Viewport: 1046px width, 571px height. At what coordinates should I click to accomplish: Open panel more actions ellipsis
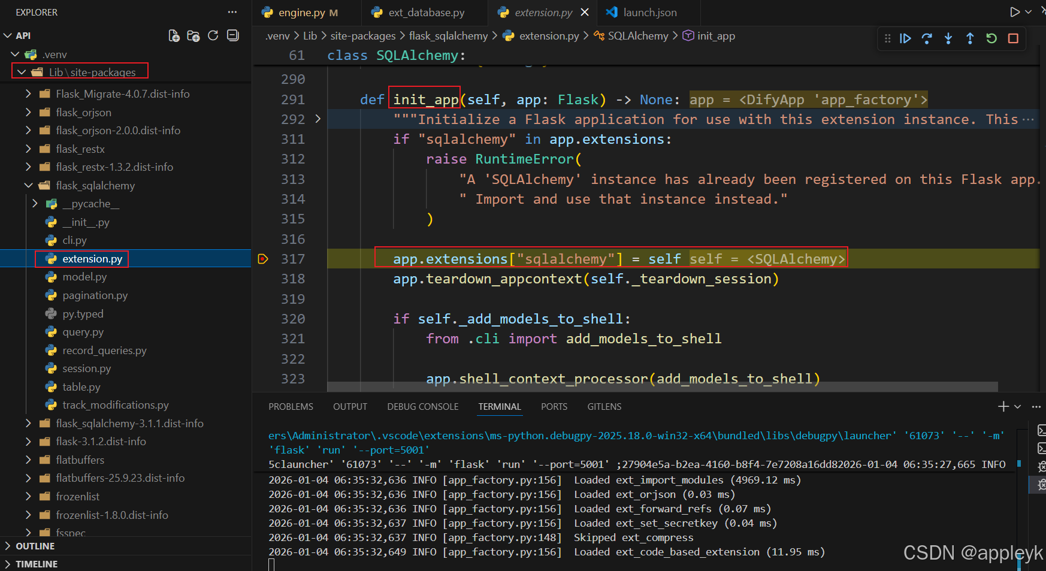[1036, 406]
